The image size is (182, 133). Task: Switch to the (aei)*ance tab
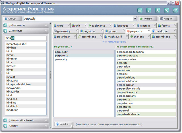click(x=100, y=26)
